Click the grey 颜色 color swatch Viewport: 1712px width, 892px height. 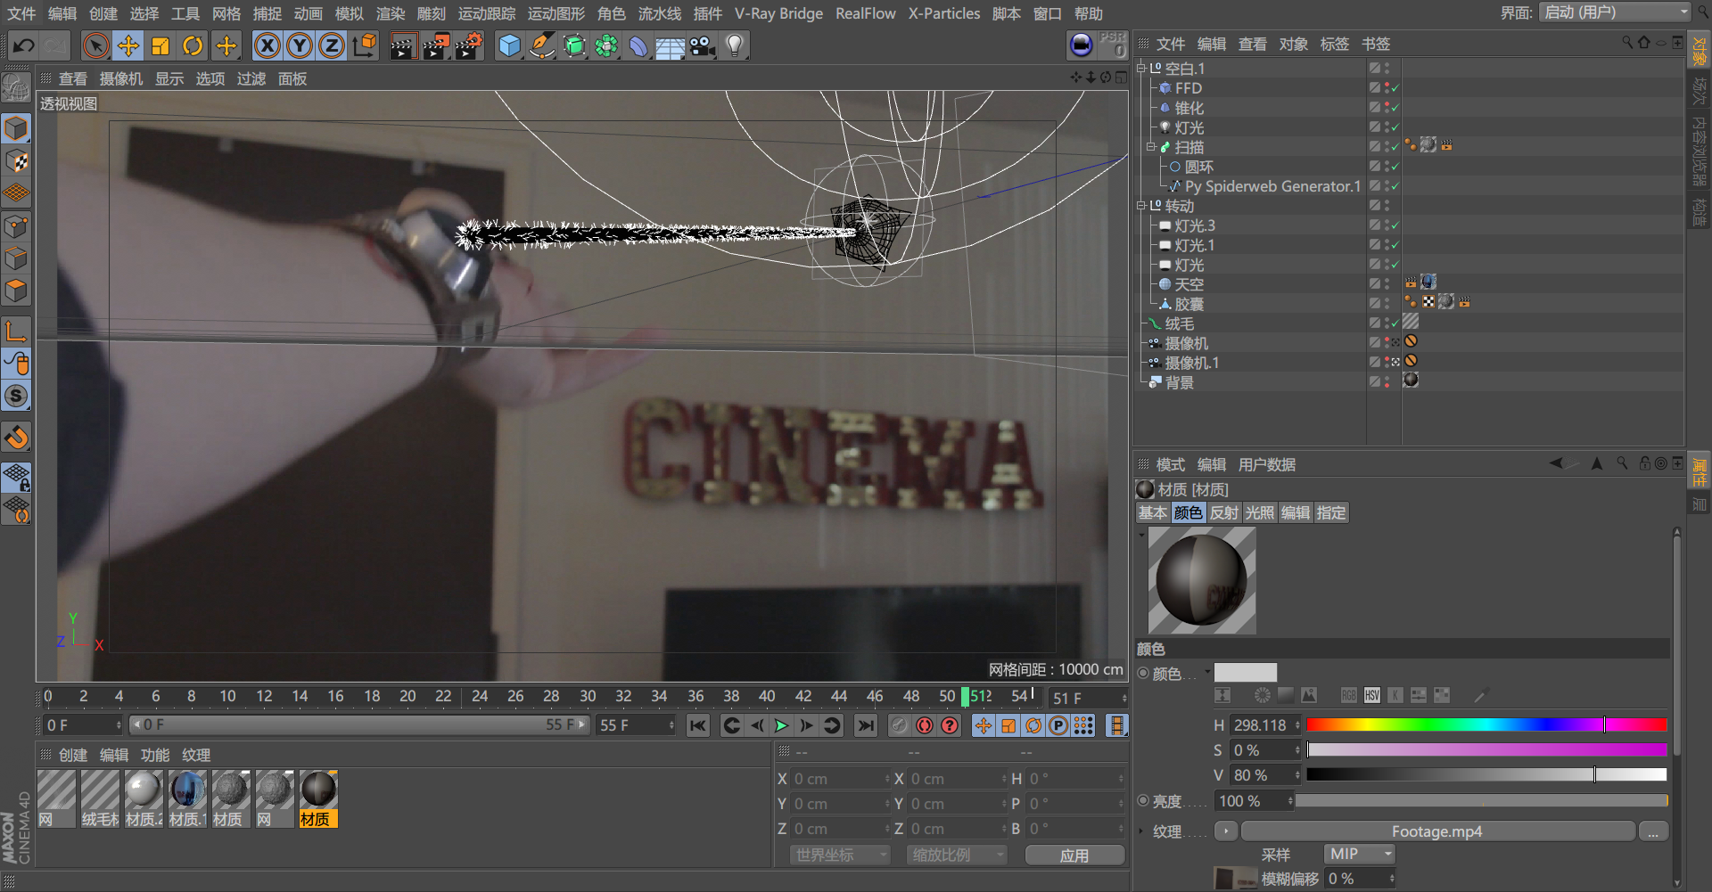coord(1246,673)
